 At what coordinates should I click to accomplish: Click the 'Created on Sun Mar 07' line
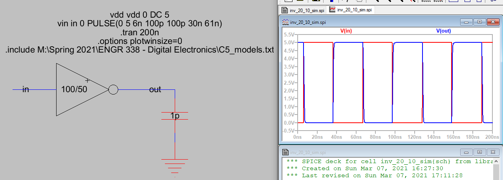[x=365, y=168]
